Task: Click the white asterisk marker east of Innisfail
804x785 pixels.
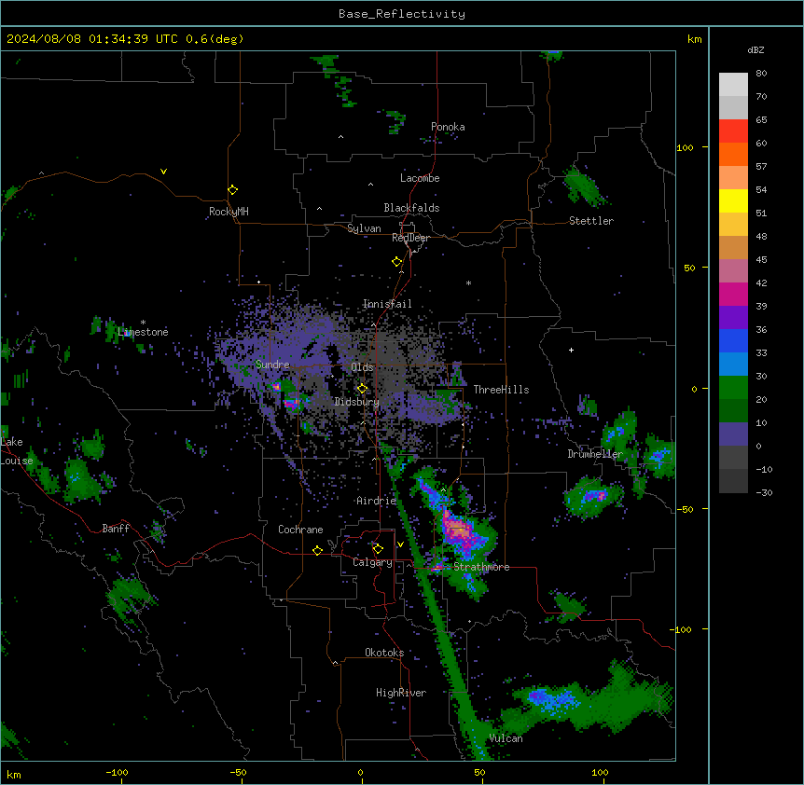Action: point(468,282)
